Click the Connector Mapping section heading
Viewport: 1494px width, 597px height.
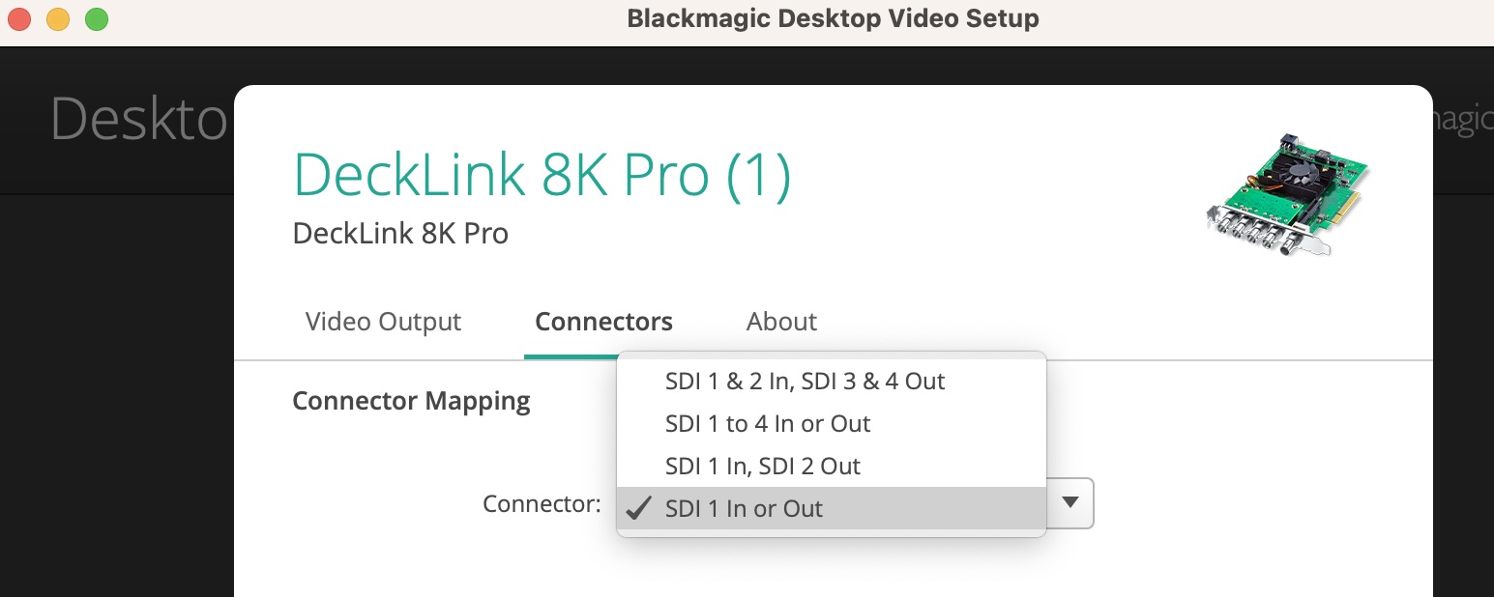click(x=411, y=401)
